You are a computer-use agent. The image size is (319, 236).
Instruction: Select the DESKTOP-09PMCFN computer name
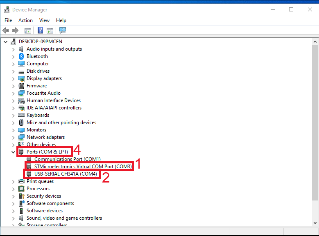click(x=41, y=42)
